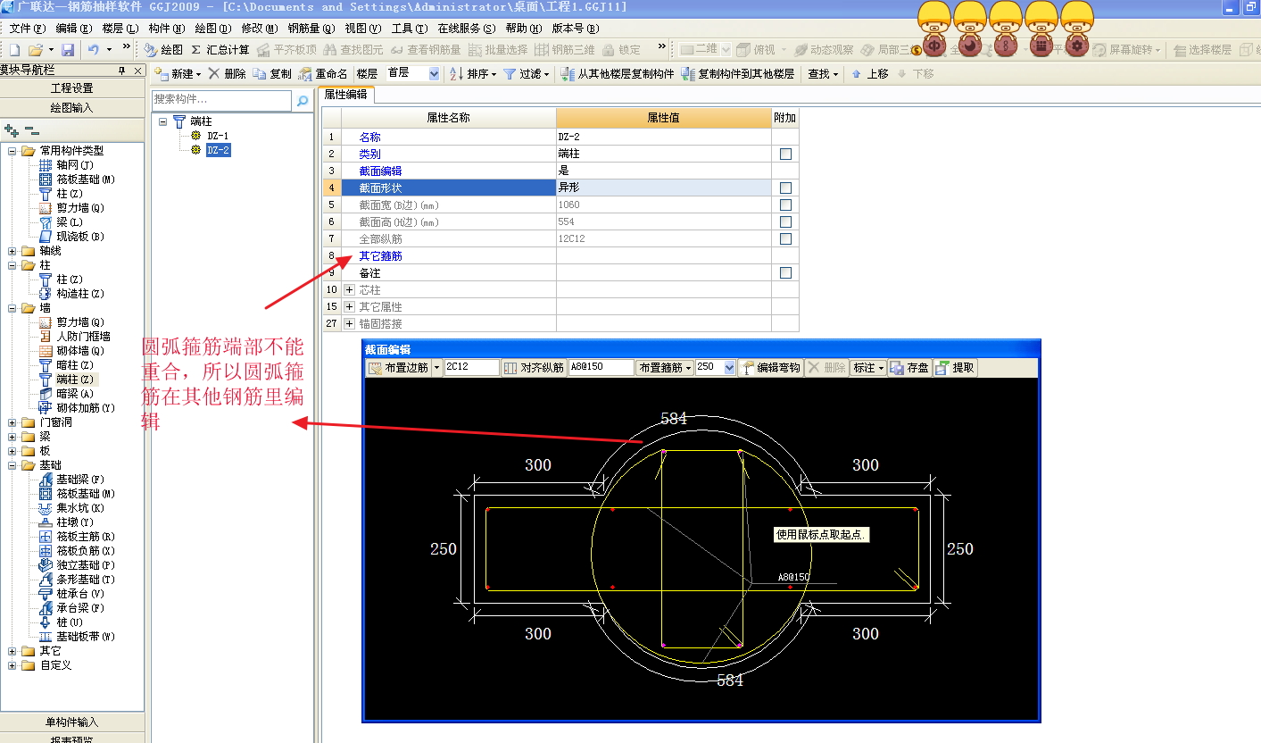The height and width of the screenshot is (743, 1261).
Task: Open the 楼层(L) menu
Action: click(120, 29)
